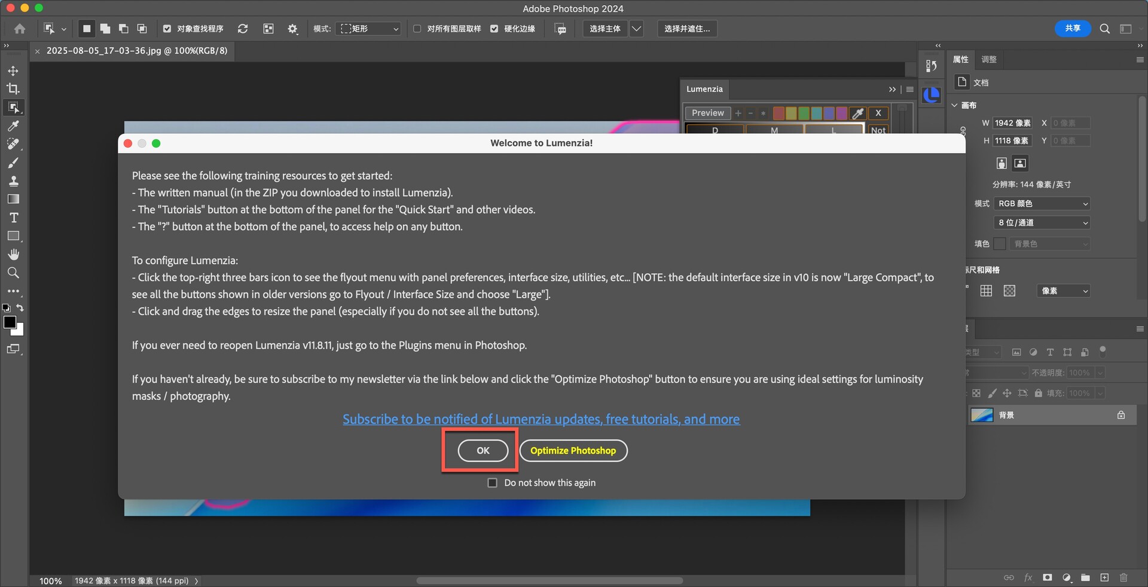Viewport: 1148px width, 587px height.
Task: Enable 对所有图层取样 checkbox
Action: (417, 29)
